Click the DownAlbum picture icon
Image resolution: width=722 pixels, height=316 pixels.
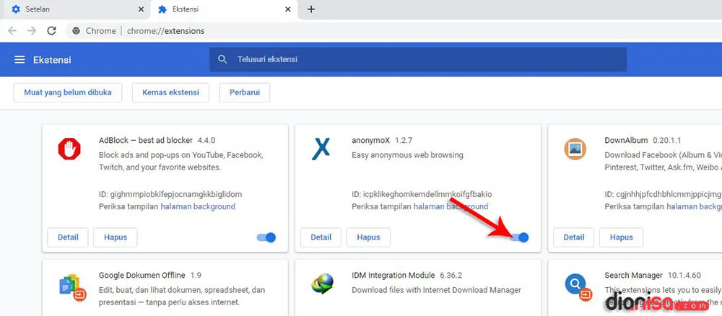pos(575,149)
